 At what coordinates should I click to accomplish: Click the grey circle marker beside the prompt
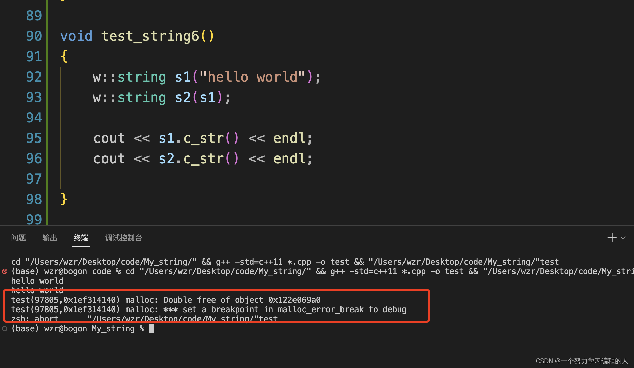5,329
